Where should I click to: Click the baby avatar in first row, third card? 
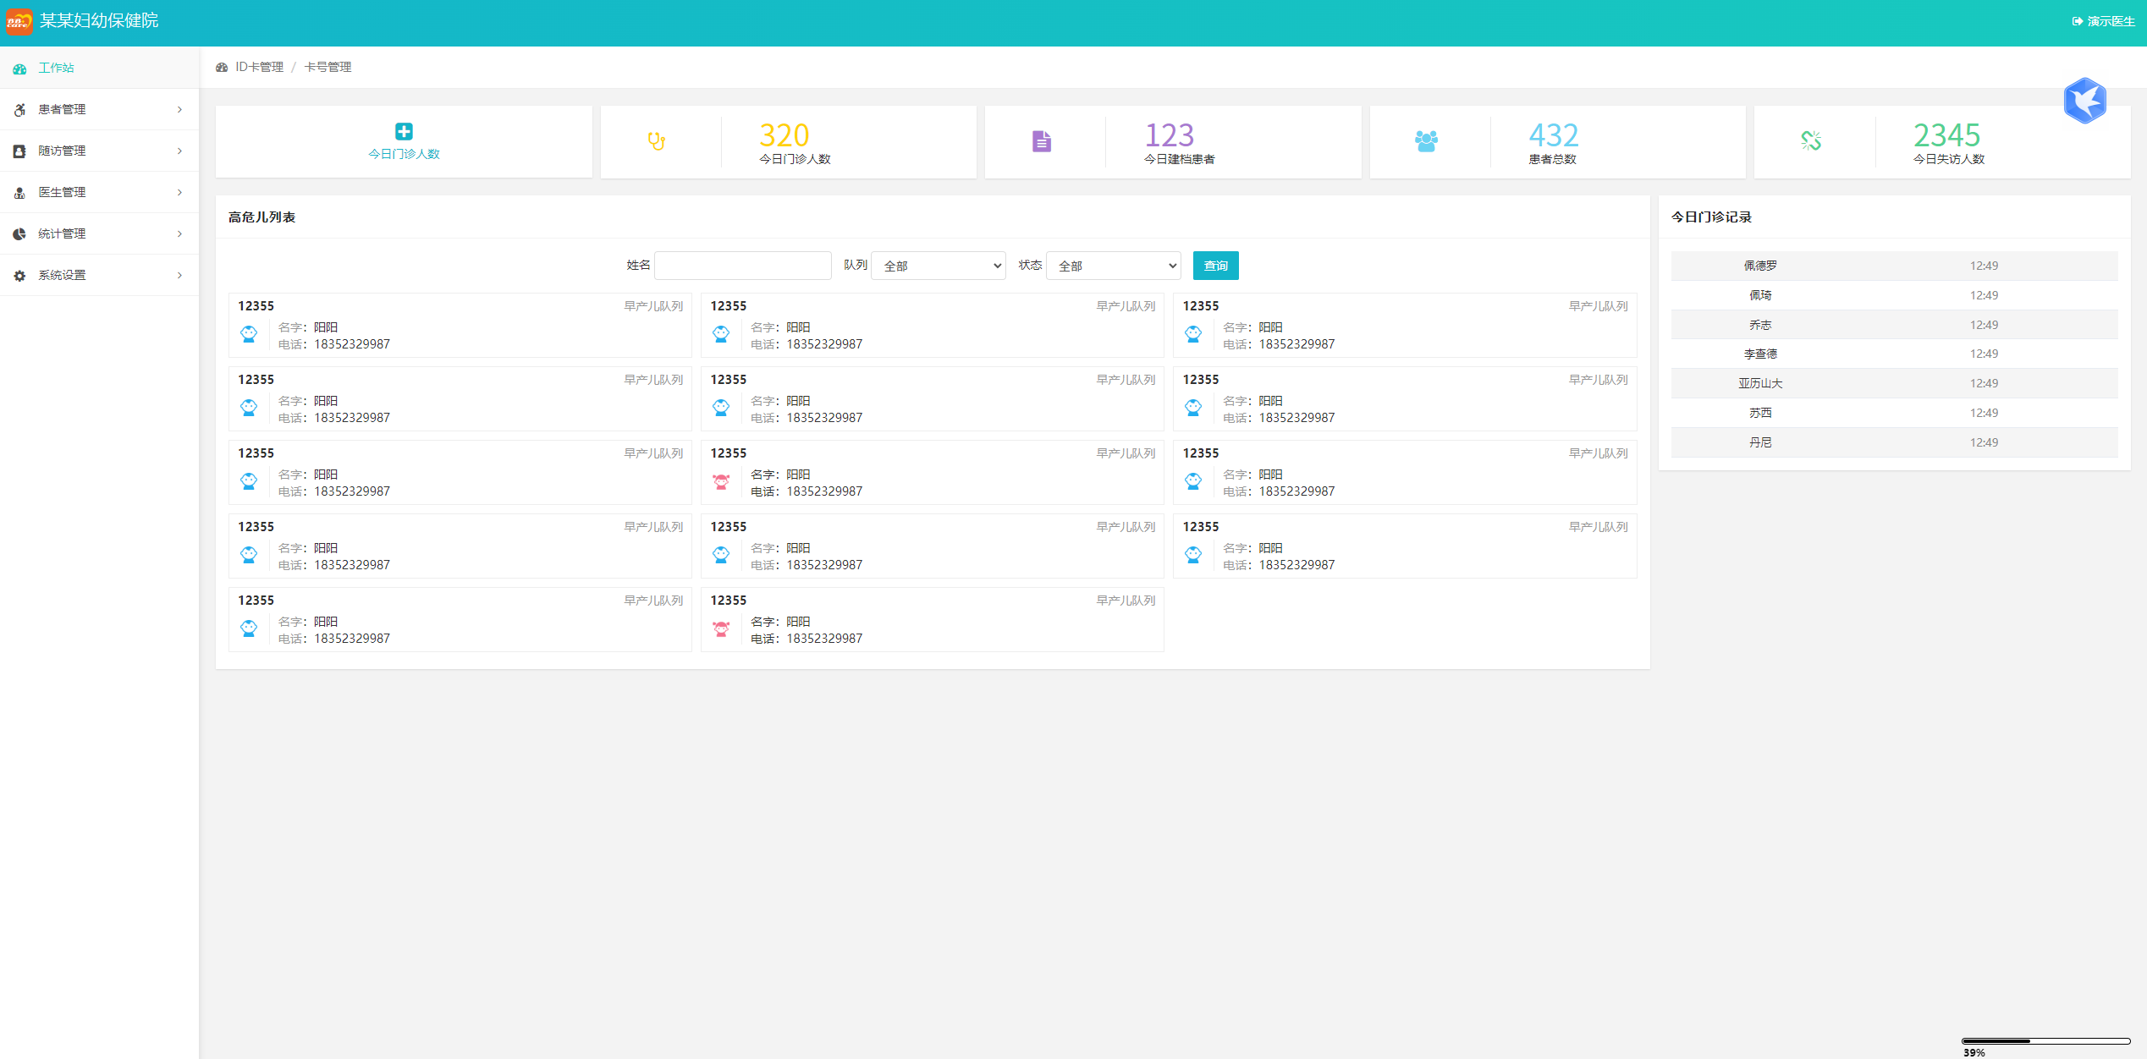[1193, 335]
